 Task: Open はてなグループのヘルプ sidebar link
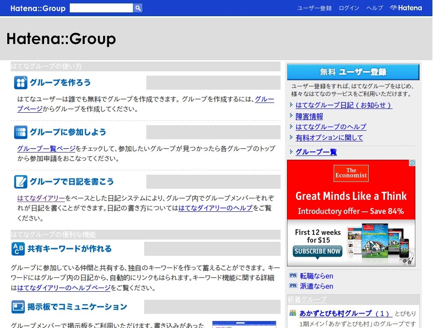coord(331,127)
